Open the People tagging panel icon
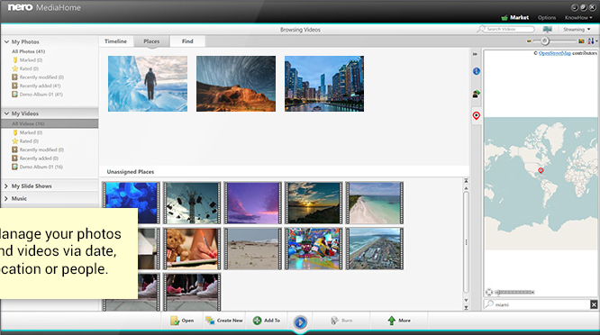The width and height of the screenshot is (600, 335). [476, 94]
